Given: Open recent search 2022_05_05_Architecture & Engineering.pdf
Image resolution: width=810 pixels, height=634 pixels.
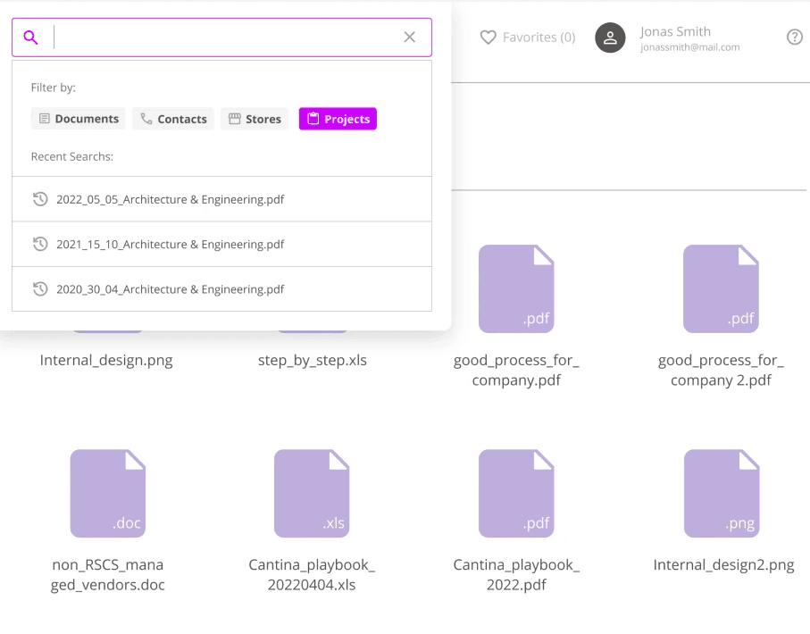Looking at the screenshot, I should tap(221, 199).
